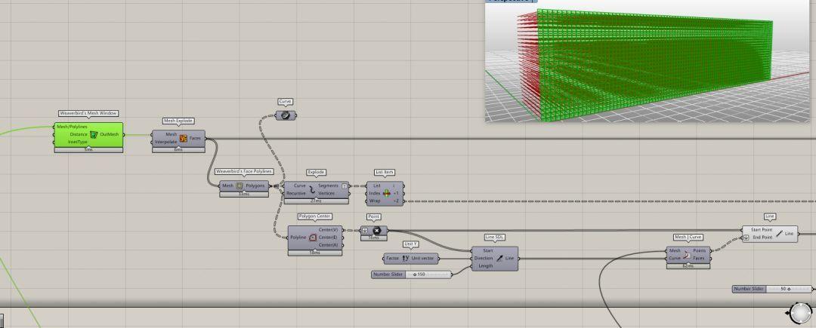Viewport: 816px width, 328px height.
Task: Click the Center(E) output on Polygon Center
Action: (328, 238)
